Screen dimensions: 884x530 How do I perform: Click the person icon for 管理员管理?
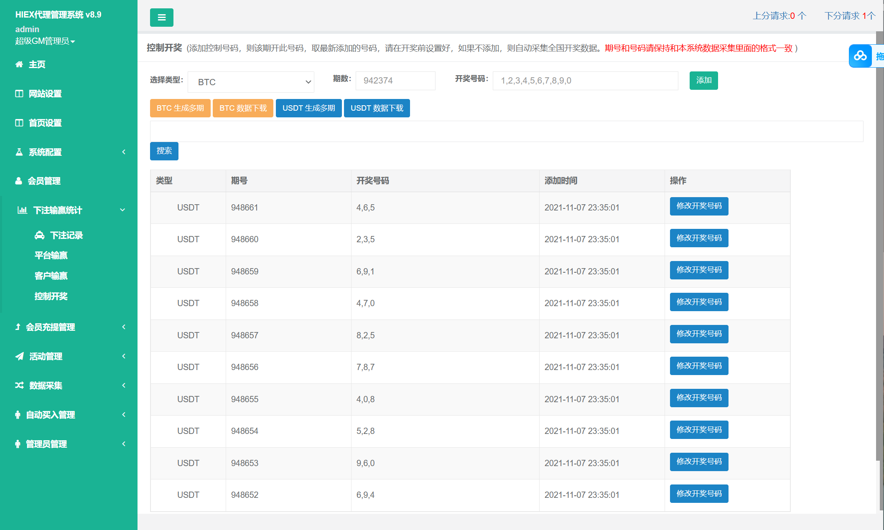point(18,444)
